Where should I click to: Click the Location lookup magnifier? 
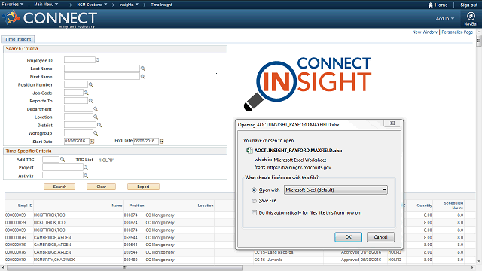click(x=96, y=117)
